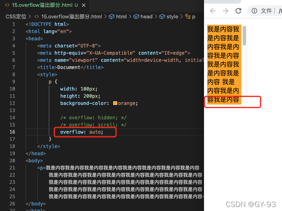The height and width of the screenshot is (211, 282).
Task: Click the p selector breadcrumb item
Action: (x=194, y=17)
